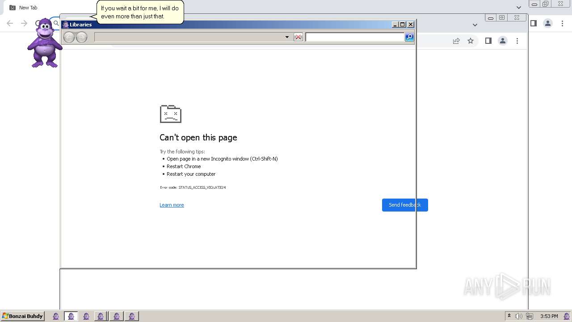The image size is (572, 322).
Task: Select the "Can't open this page" heading
Action: coord(198,137)
